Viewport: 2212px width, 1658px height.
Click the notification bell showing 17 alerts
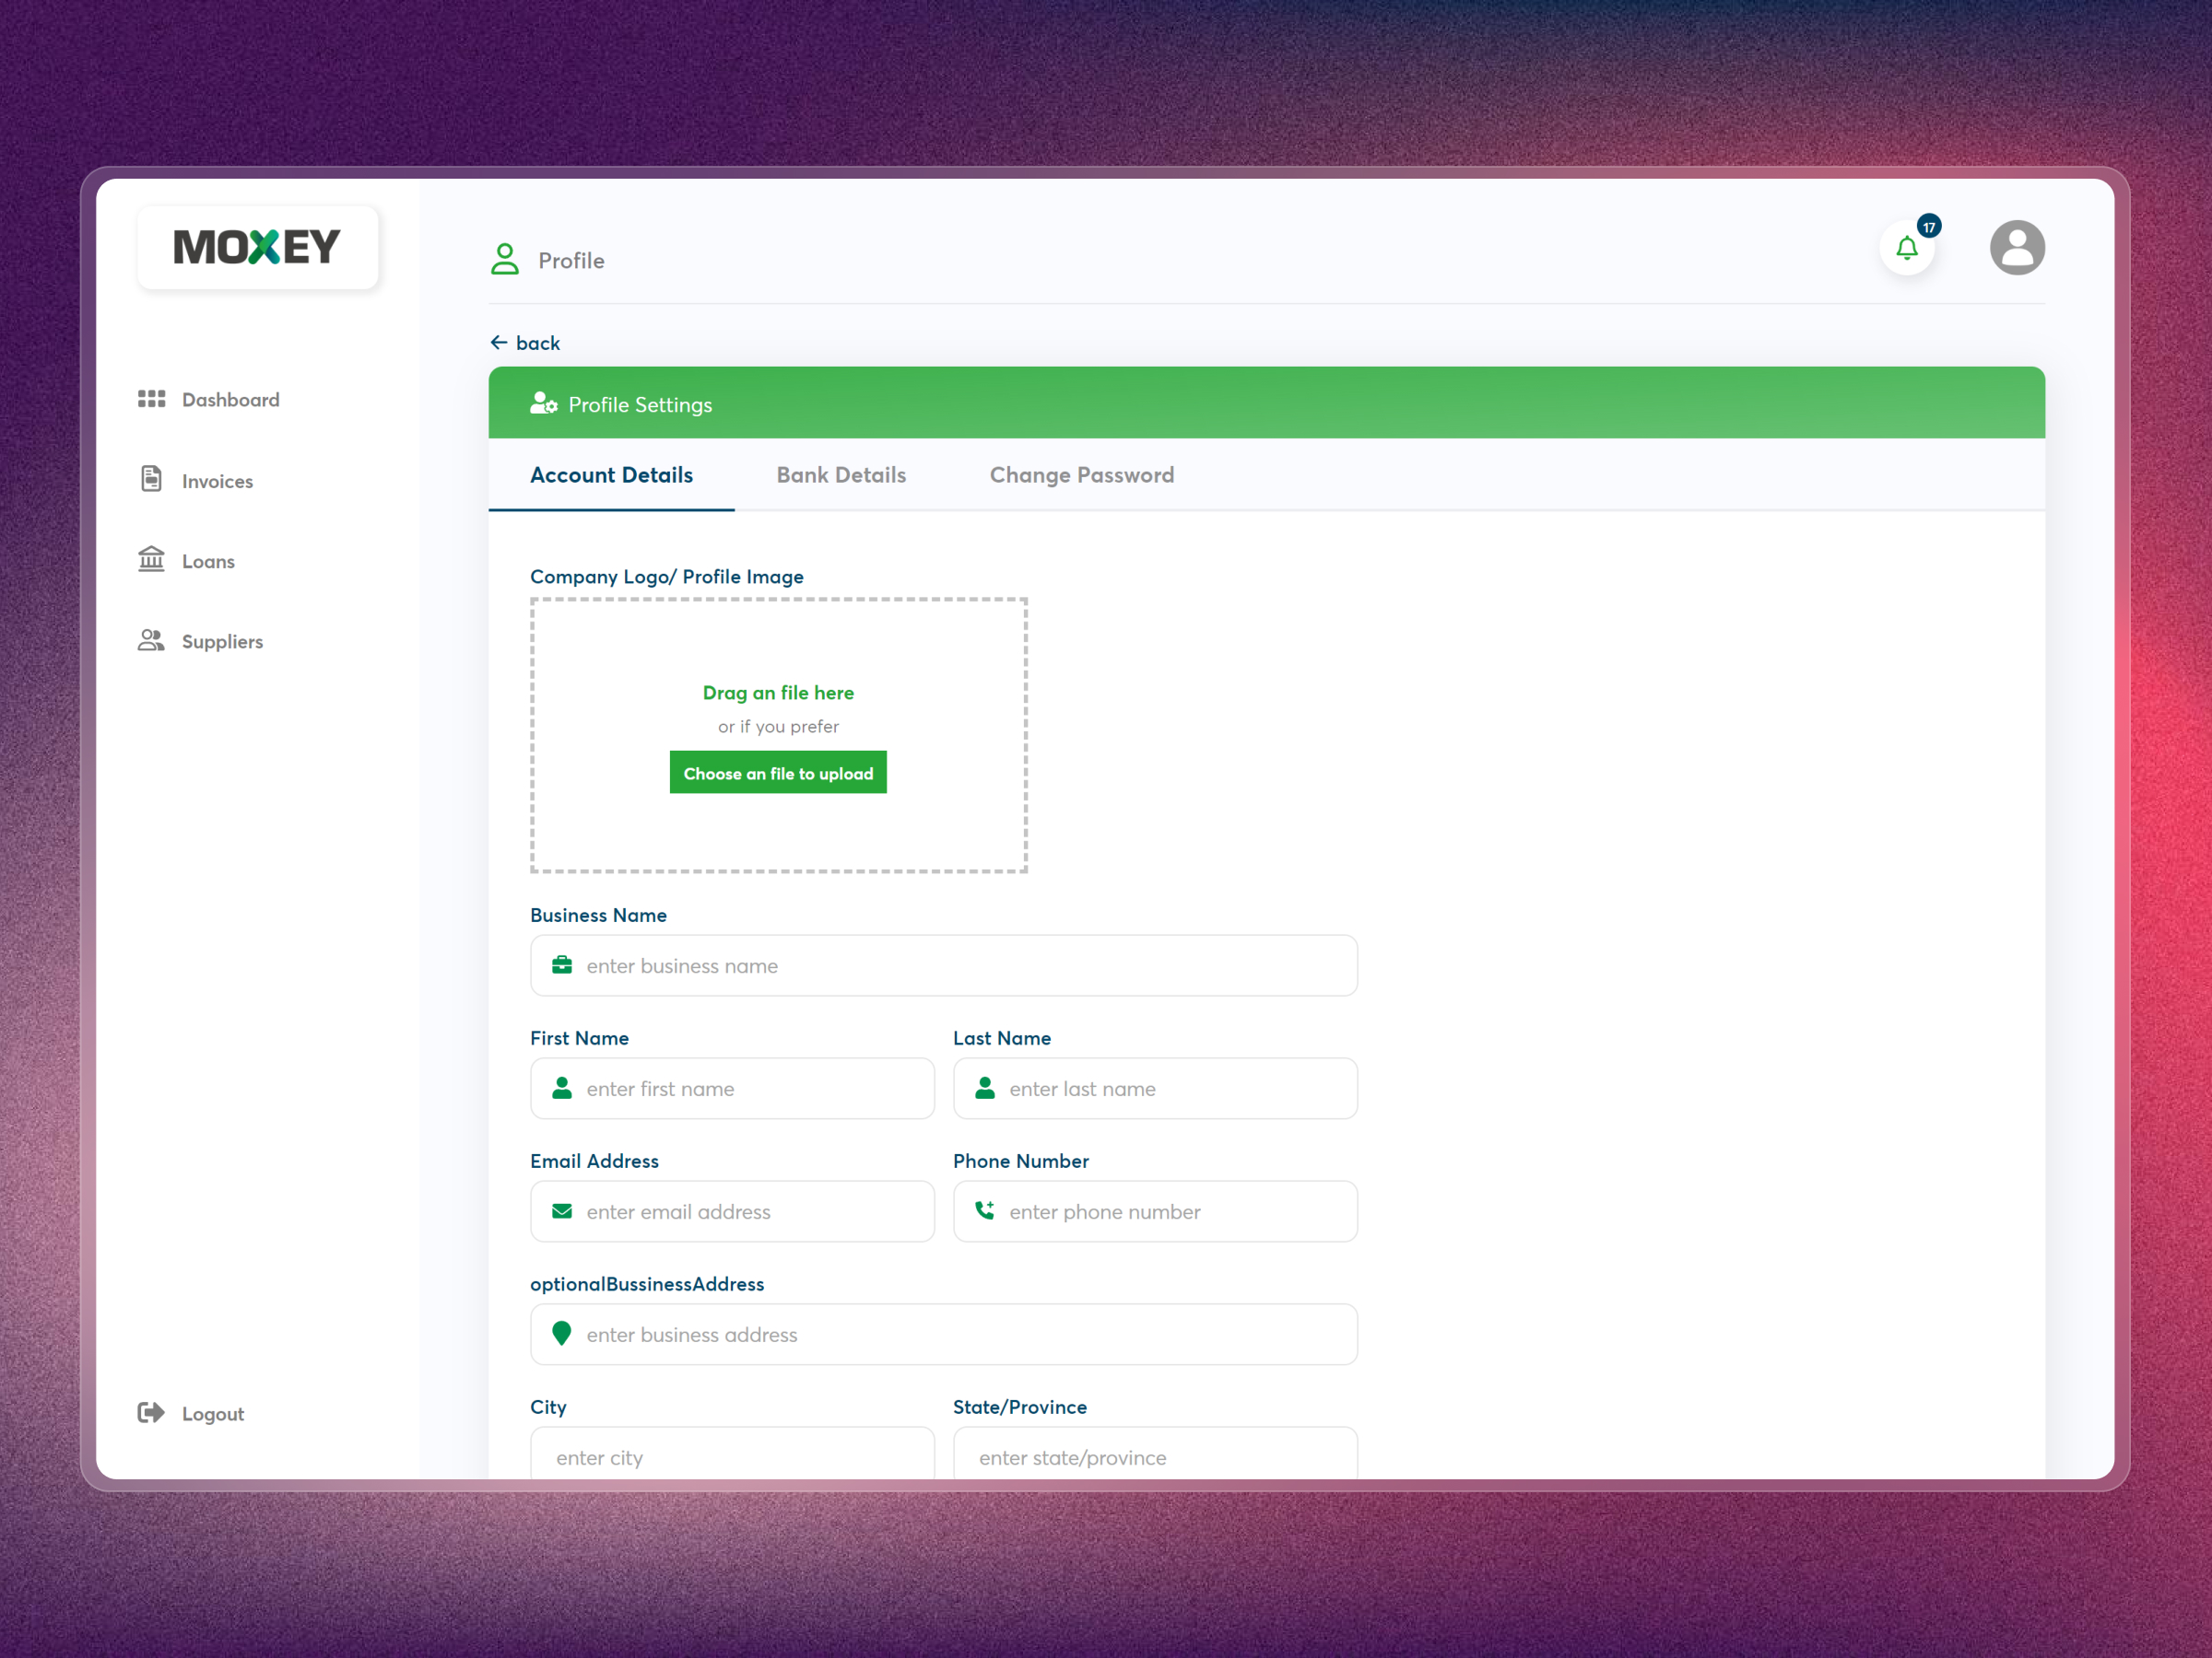coord(1906,248)
